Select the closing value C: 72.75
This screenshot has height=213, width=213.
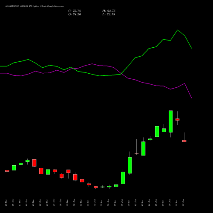point(75,11)
